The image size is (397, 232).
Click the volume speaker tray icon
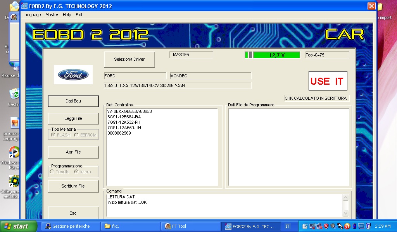click(333, 226)
